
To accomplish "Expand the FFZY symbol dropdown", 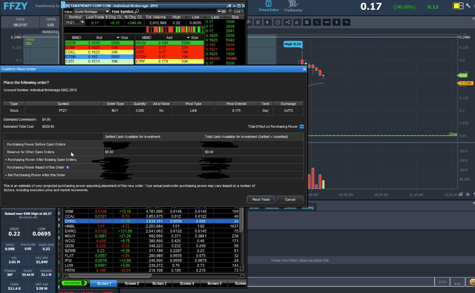I will pos(82,23).
